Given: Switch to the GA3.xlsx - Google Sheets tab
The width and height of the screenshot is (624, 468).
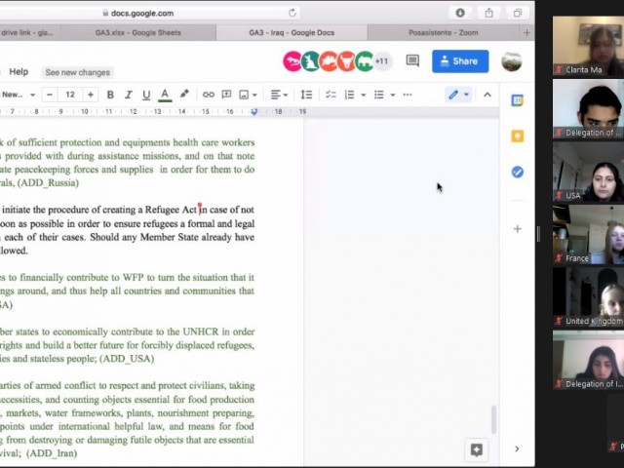Looking at the screenshot, I should tap(138, 32).
